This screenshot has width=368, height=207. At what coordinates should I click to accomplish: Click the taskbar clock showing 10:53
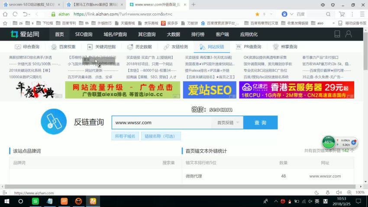coord(342,201)
